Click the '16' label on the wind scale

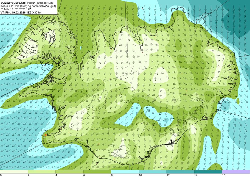tap(224, 175)
